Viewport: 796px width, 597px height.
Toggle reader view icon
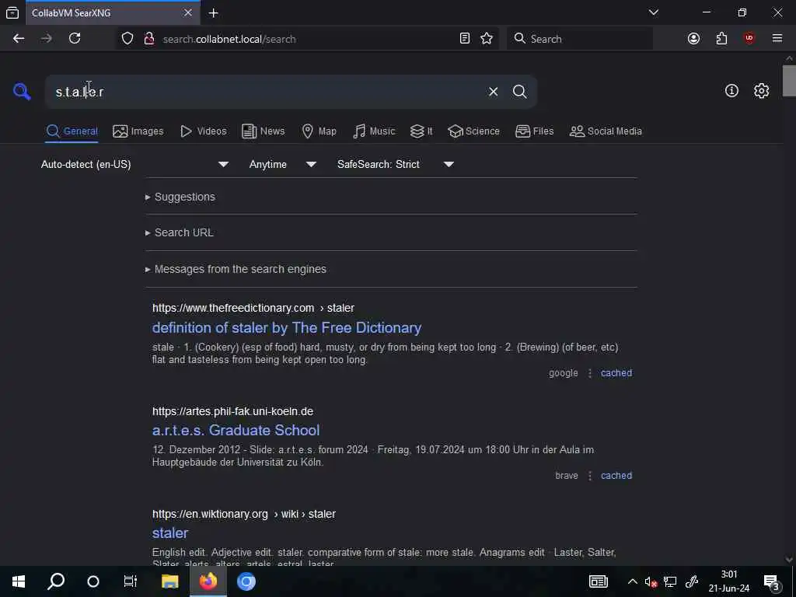click(465, 39)
